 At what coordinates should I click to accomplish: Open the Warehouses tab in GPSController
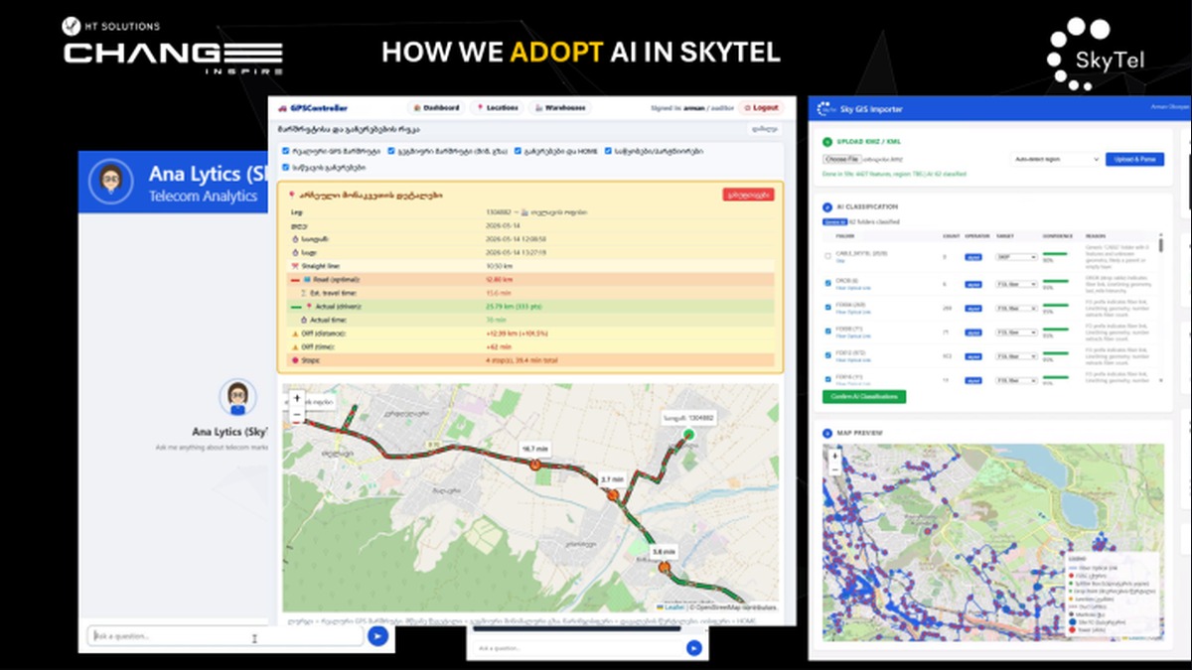pos(559,107)
